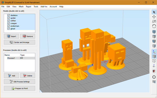Toggle coordinate axes display icon

tap(154, 52)
